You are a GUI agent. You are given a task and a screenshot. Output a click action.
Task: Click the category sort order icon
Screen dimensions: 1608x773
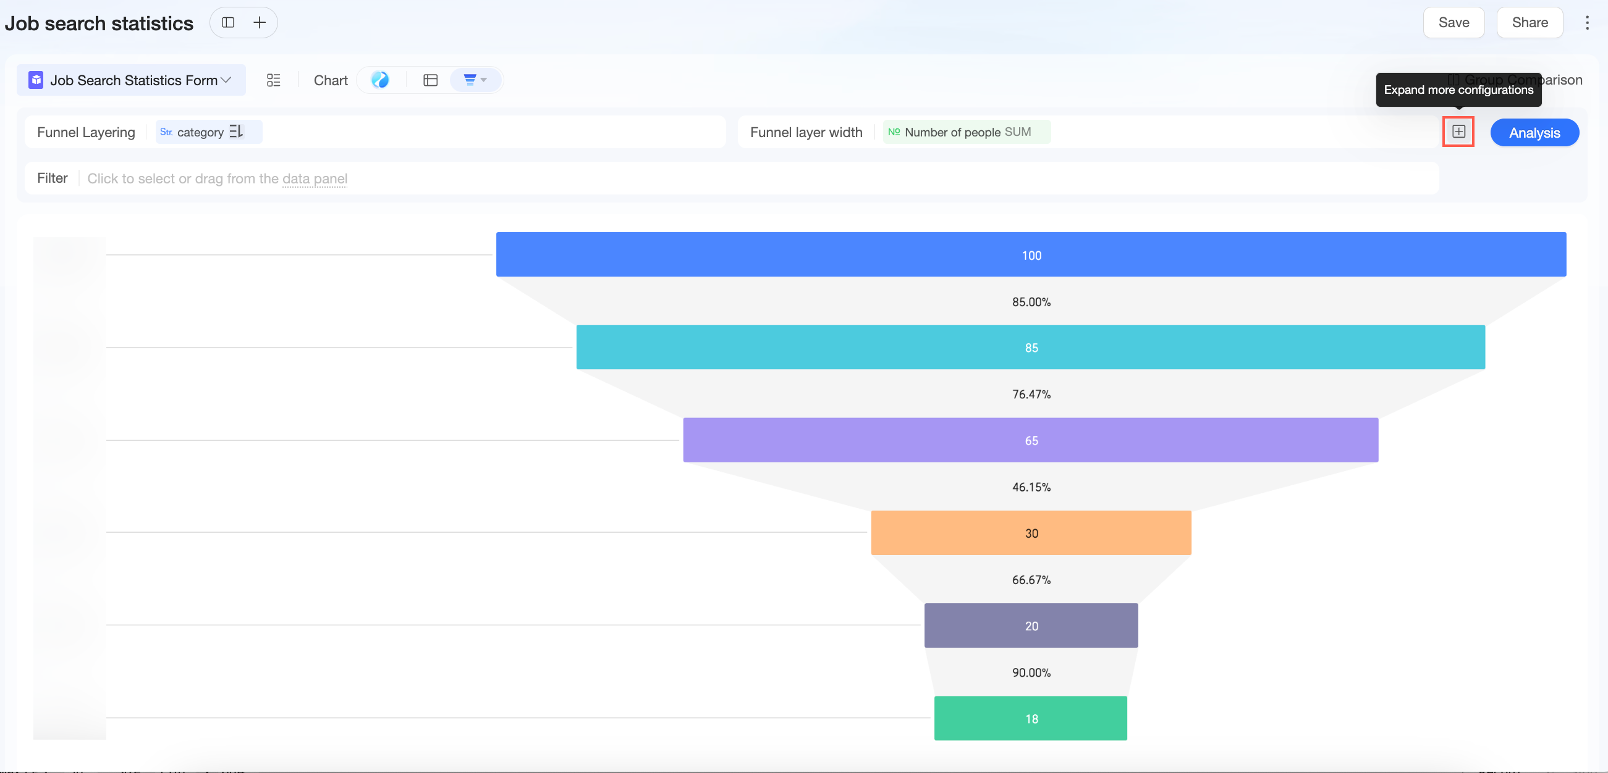pos(236,132)
